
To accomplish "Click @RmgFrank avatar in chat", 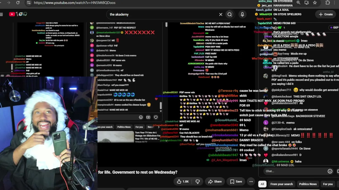I will click(x=266, y=76).
